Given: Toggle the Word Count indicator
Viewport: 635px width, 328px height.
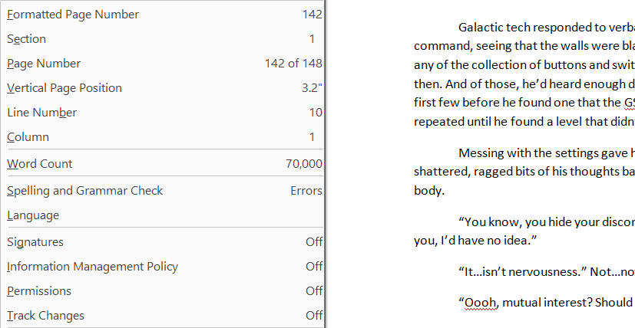Looking at the screenshot, I should [40, 163].
